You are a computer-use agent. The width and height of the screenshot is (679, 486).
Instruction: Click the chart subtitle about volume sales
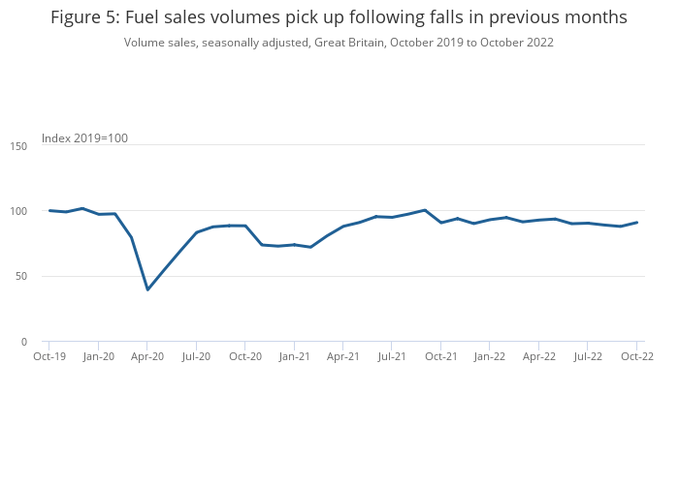click(x=339, y=43)
